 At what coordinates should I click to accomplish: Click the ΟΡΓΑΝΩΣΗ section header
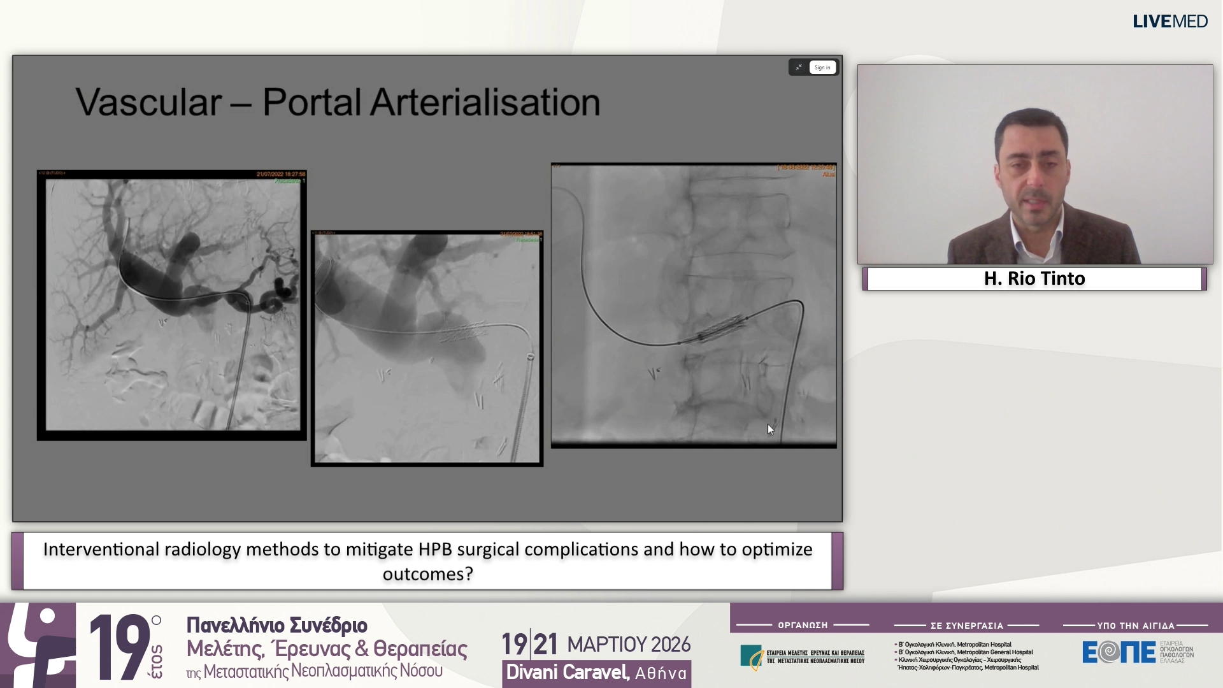804,626
